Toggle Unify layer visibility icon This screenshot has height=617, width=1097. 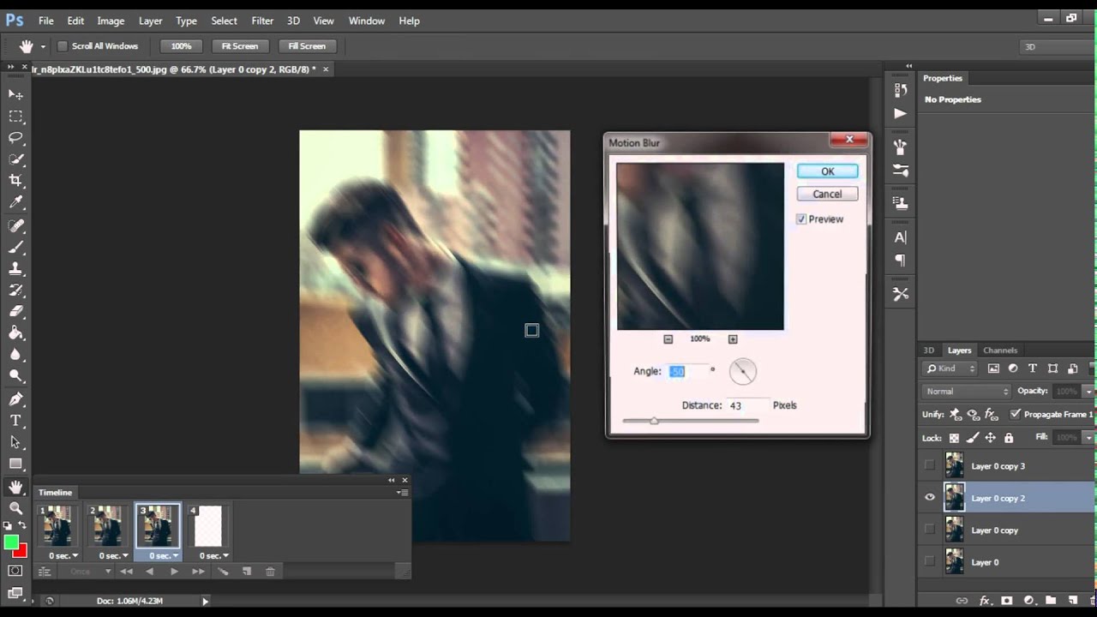click(973, 414)
